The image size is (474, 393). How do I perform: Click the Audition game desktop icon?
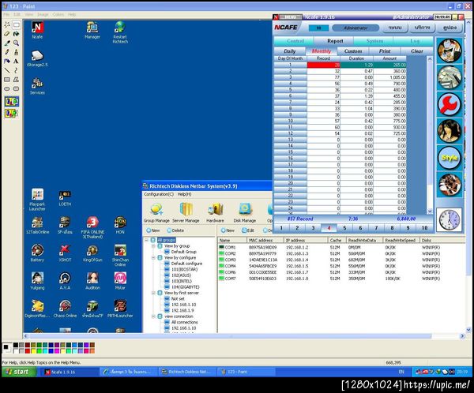pos(92,281)
